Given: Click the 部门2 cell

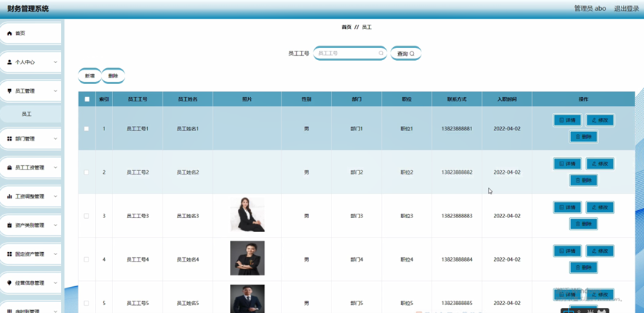Looking at the screenshot, I should point(357,172).
